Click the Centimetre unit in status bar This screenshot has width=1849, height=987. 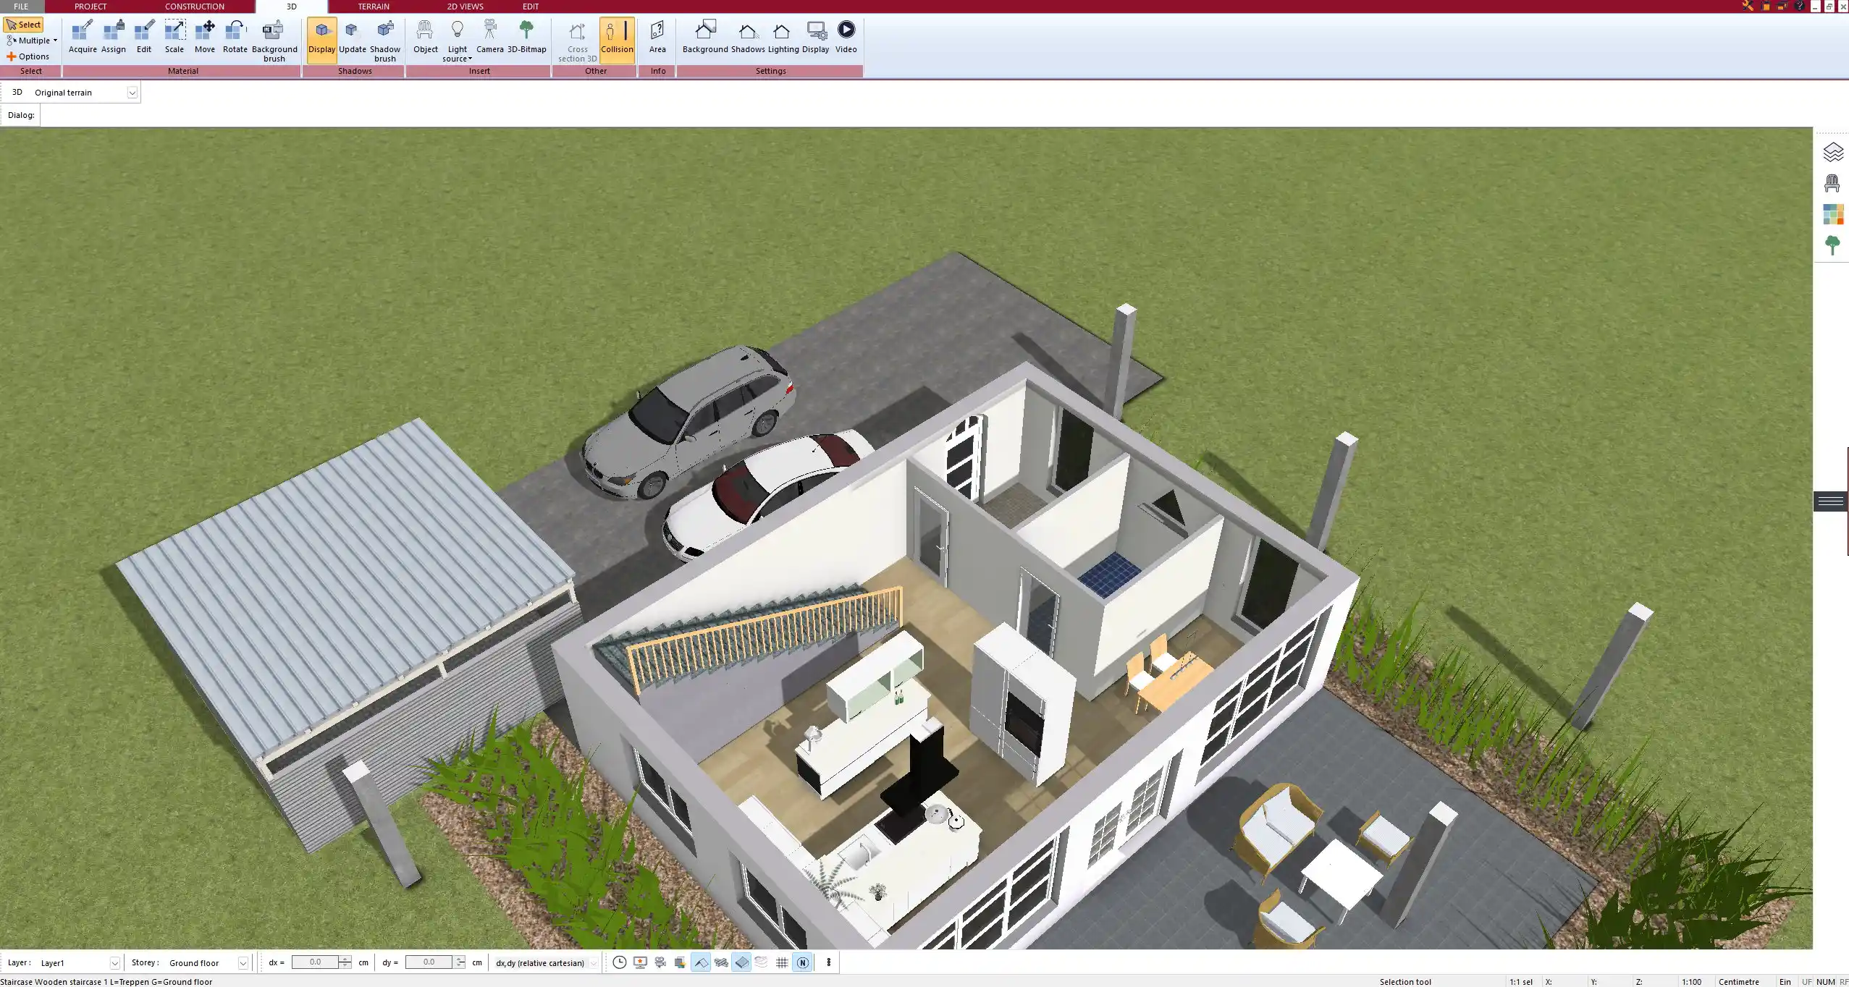1738,982
